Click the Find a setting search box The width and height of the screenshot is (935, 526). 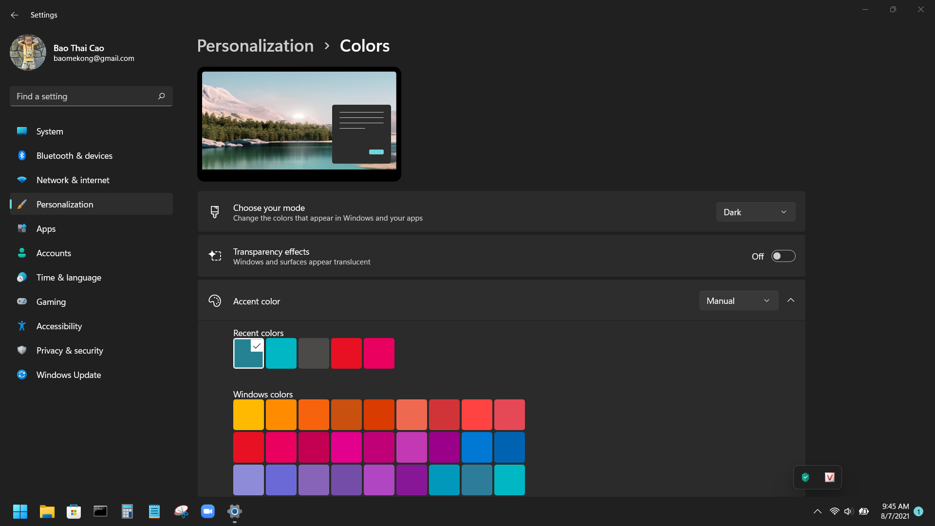pyautogui.click(x=91, y=96)
